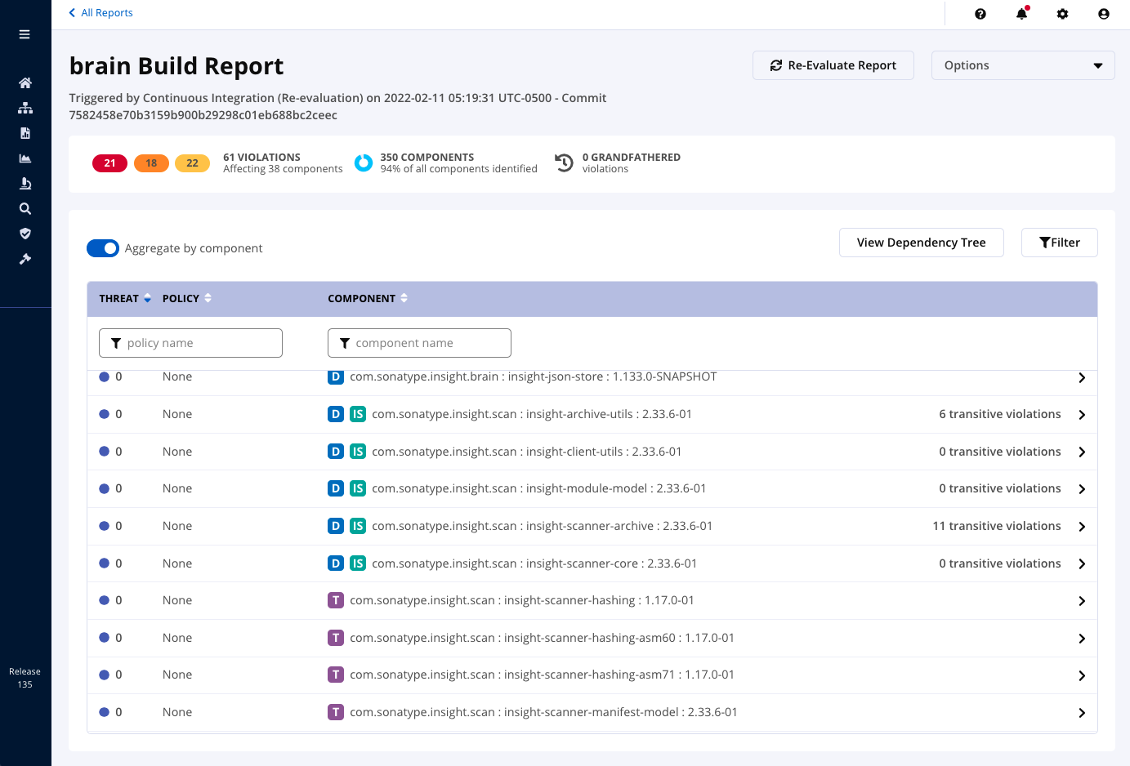Open the legal gavel tool in the sidebar
This screenshot has width=1130, height=766.
(25, 258)
